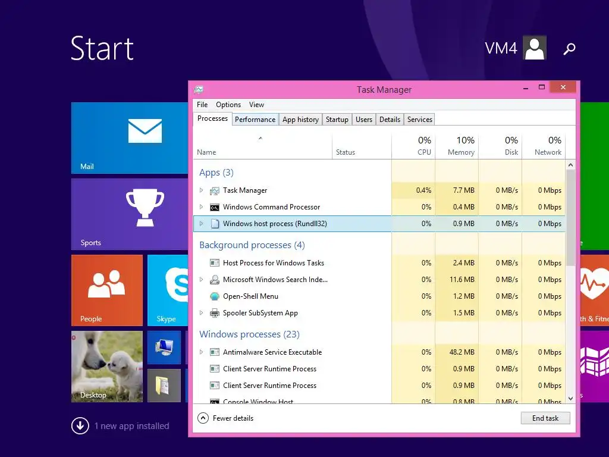This screenshot has height=457, width=609.
Task: Switch to the Details tab
Action: [390, 120]
